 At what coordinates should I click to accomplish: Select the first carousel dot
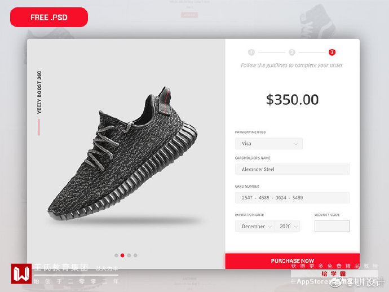pos(116,255)
